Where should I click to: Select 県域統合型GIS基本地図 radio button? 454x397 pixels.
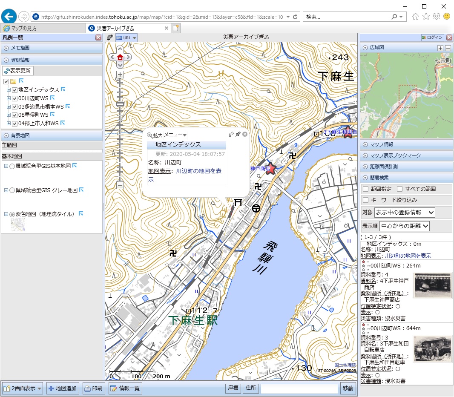[12, 166]
